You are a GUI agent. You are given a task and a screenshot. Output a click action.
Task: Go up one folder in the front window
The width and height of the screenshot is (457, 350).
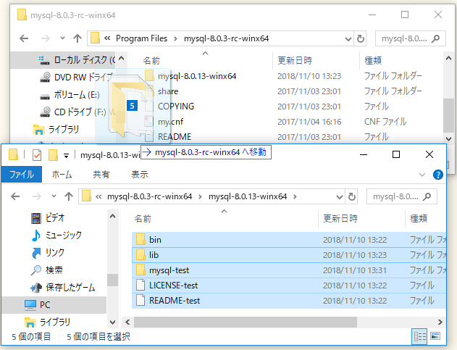tap(69, 196)
